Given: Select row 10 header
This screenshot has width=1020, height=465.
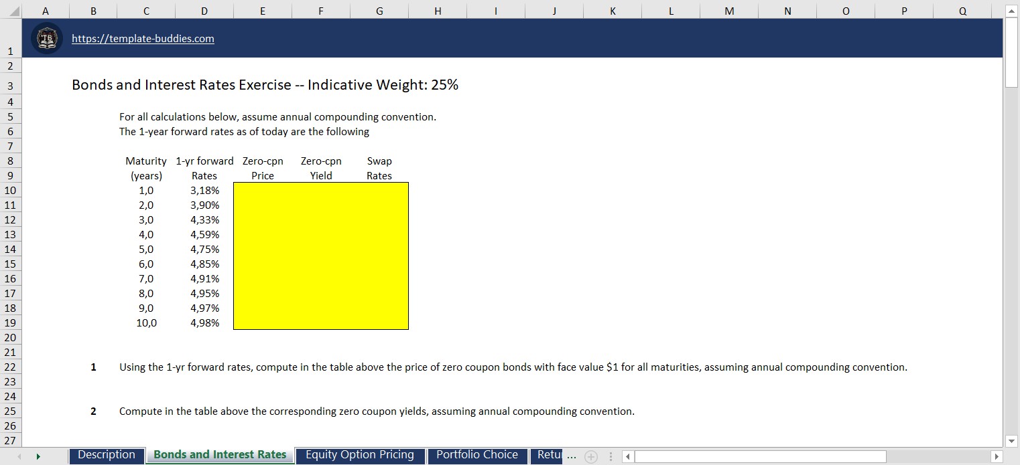Looking at the screenshot, I should [x=10, y=190].
